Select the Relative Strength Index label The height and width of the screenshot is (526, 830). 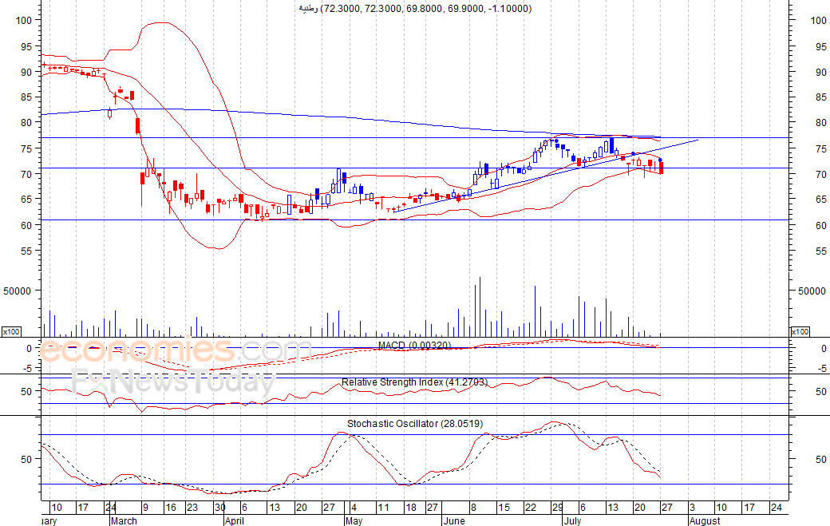click(x=415, y=382)
